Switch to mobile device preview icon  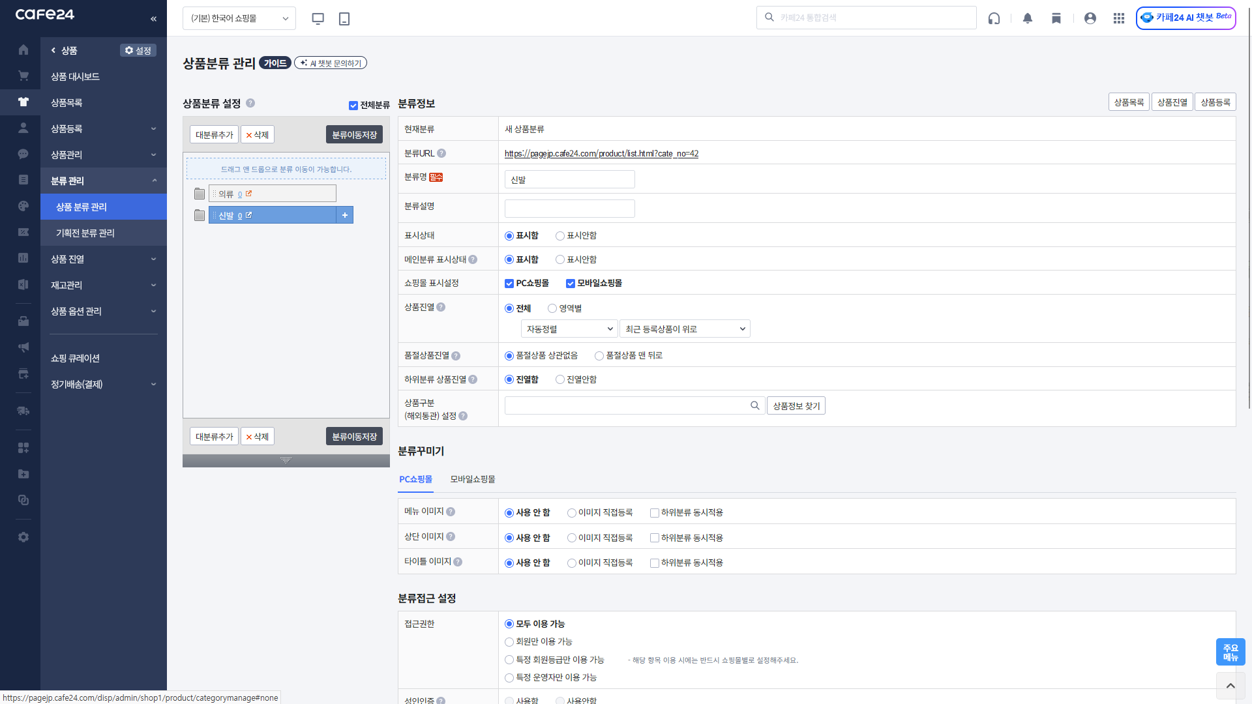pyautogui.click(x=344, y=18)
